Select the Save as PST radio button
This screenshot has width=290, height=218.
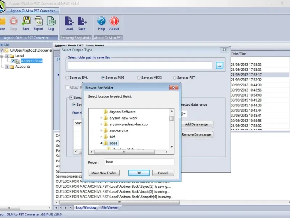click(x=174, y=78)
